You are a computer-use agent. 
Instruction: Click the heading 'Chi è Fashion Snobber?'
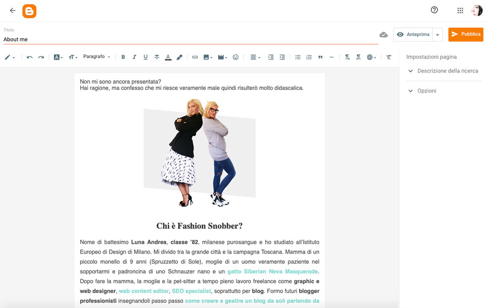[200, 226]
